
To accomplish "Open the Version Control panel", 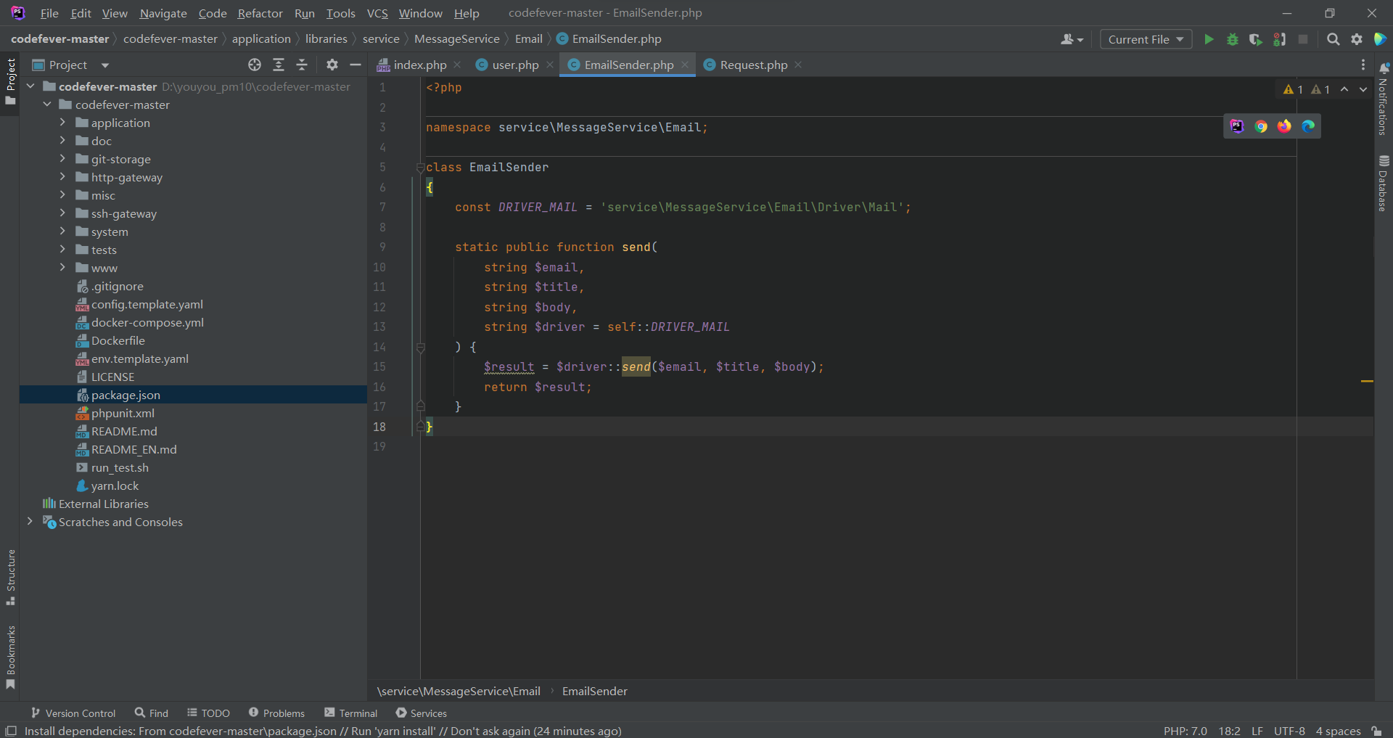I will pos(73,713).
